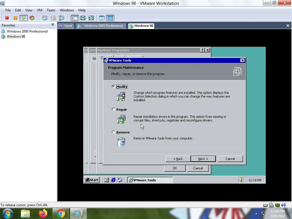Click the Back button in VMware Tools
292x219 pixels.
178,159
